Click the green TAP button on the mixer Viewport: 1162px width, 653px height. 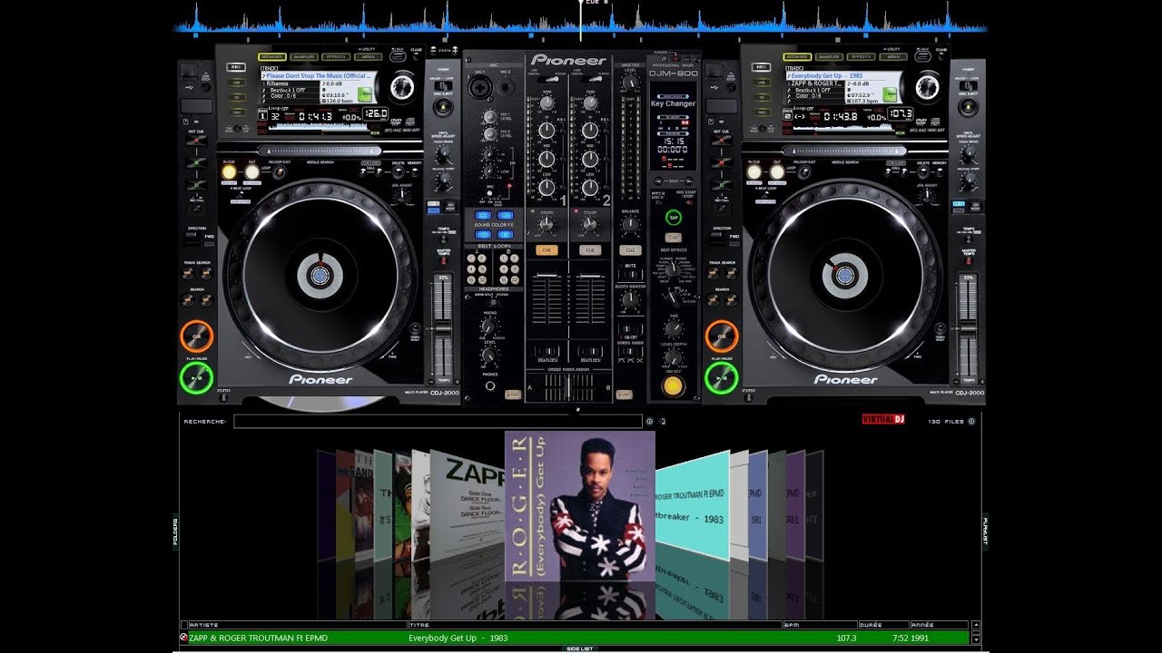pyautogui.click(x=673, y=218)
